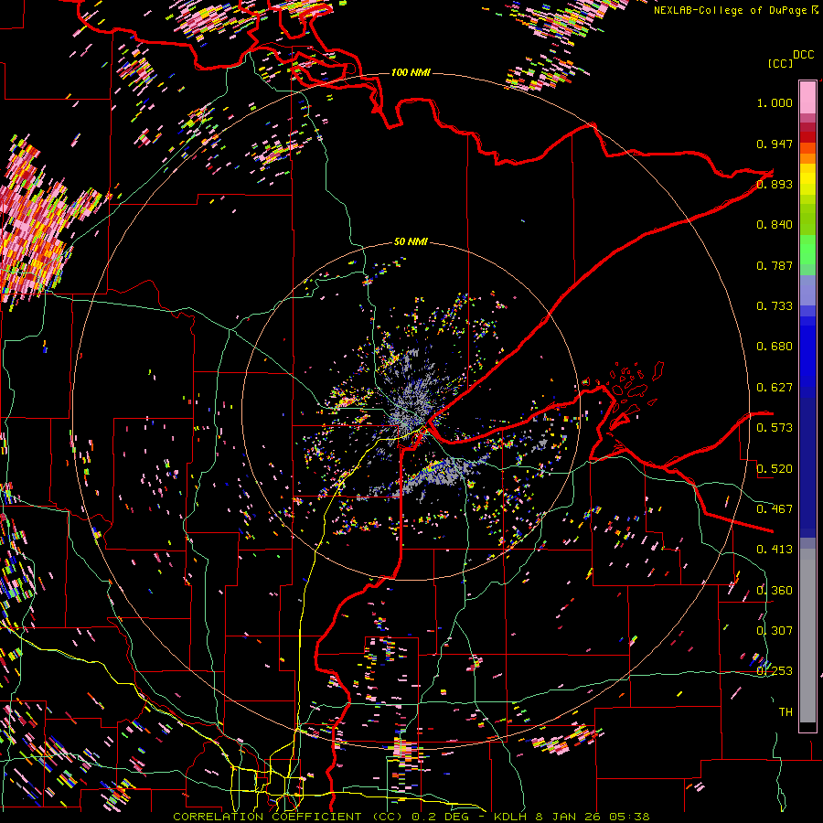Click the 0.787 scale value

click(775, 265)
